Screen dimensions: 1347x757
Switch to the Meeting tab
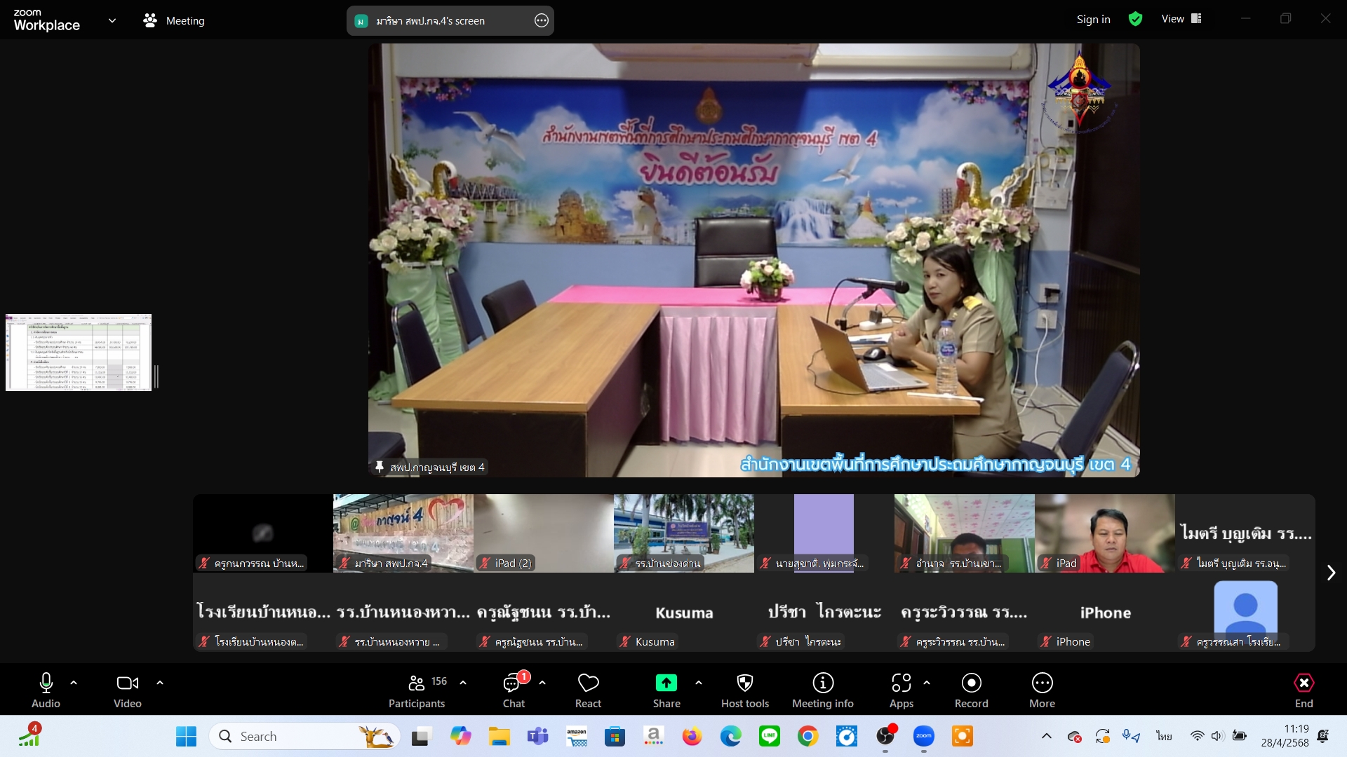click(174, 21)
